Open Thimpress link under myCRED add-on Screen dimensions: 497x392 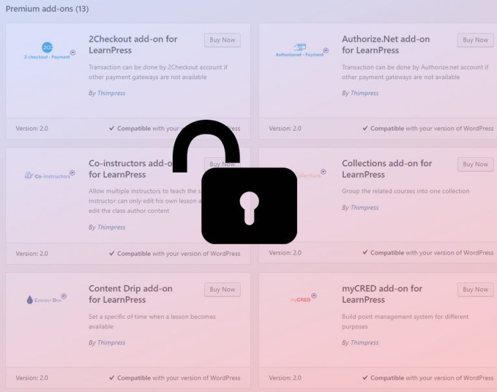pyautogui.click(x=364, y=343)
